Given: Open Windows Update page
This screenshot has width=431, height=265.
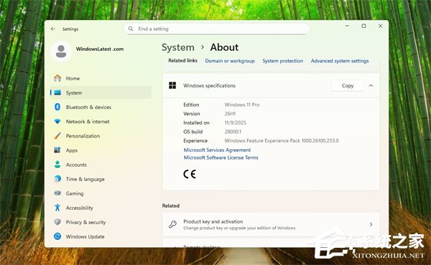Looking at the screenshot, I should click(101, 236).
